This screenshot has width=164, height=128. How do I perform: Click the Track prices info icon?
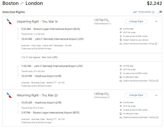click(153, 12)
